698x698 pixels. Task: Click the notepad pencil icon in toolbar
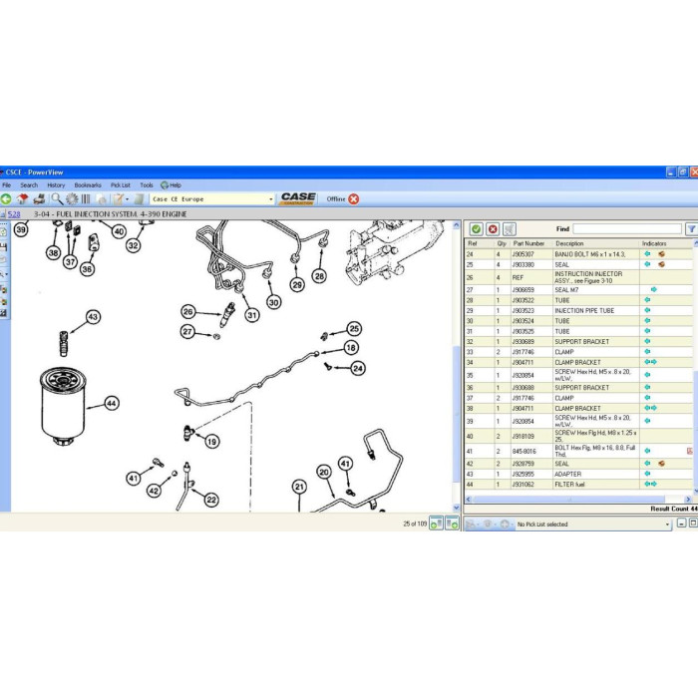pos(118,199)
